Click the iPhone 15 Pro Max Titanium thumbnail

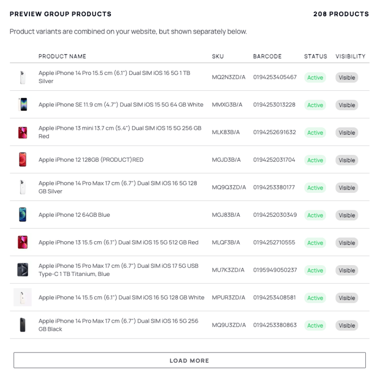(x=22, y=269)
